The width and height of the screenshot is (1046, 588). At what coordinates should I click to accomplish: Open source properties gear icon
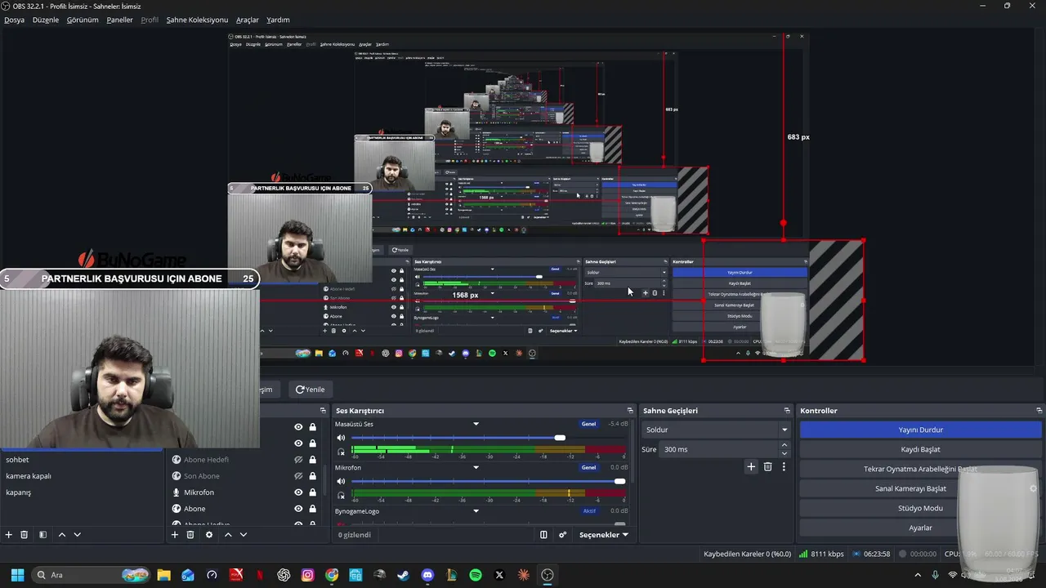pyautogui.click(x=209, y=535)
